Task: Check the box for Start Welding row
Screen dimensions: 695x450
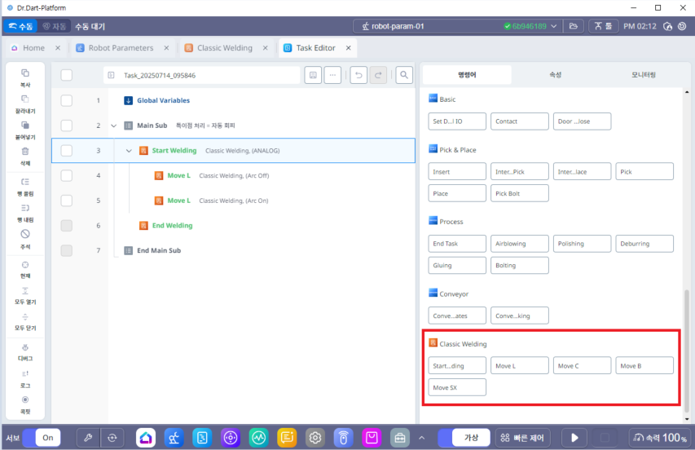Action: point(67,151)
